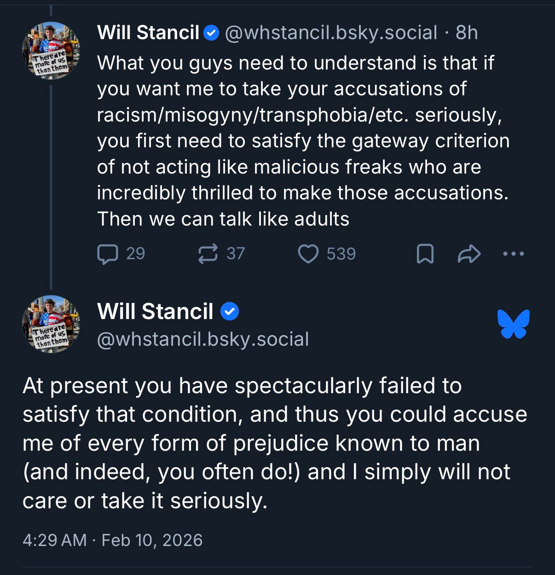Click the 539 likes count number
The height and width of the screenshot is (575, 555).
[341, 254]
